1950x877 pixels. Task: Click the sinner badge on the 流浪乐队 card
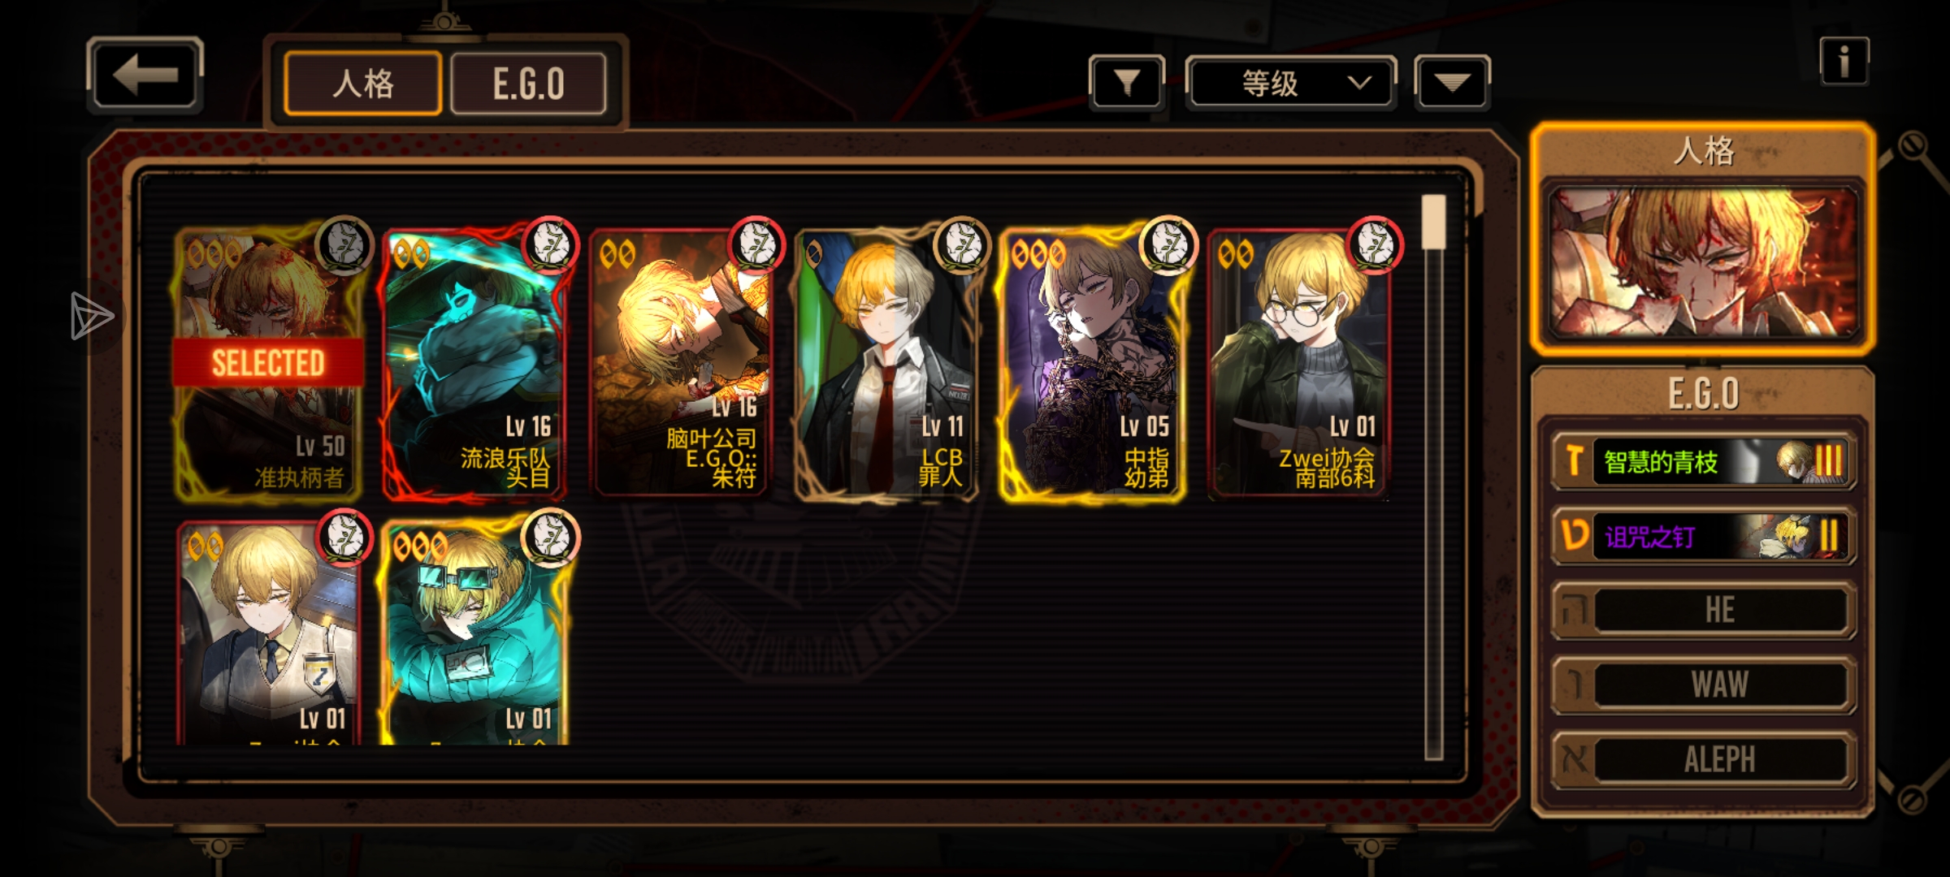click(x=550, y=244)
